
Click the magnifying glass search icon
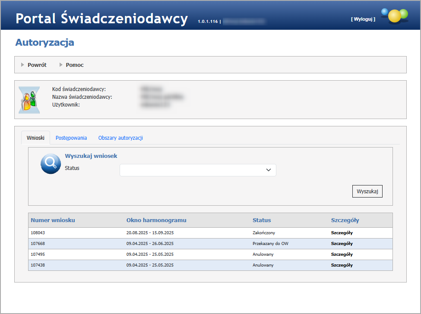coord(51,164)
